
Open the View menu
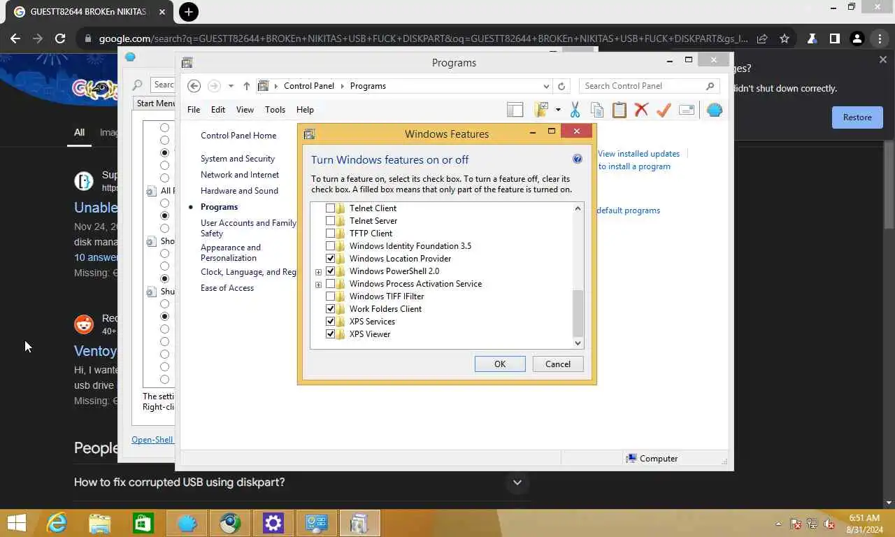[245, 110]
